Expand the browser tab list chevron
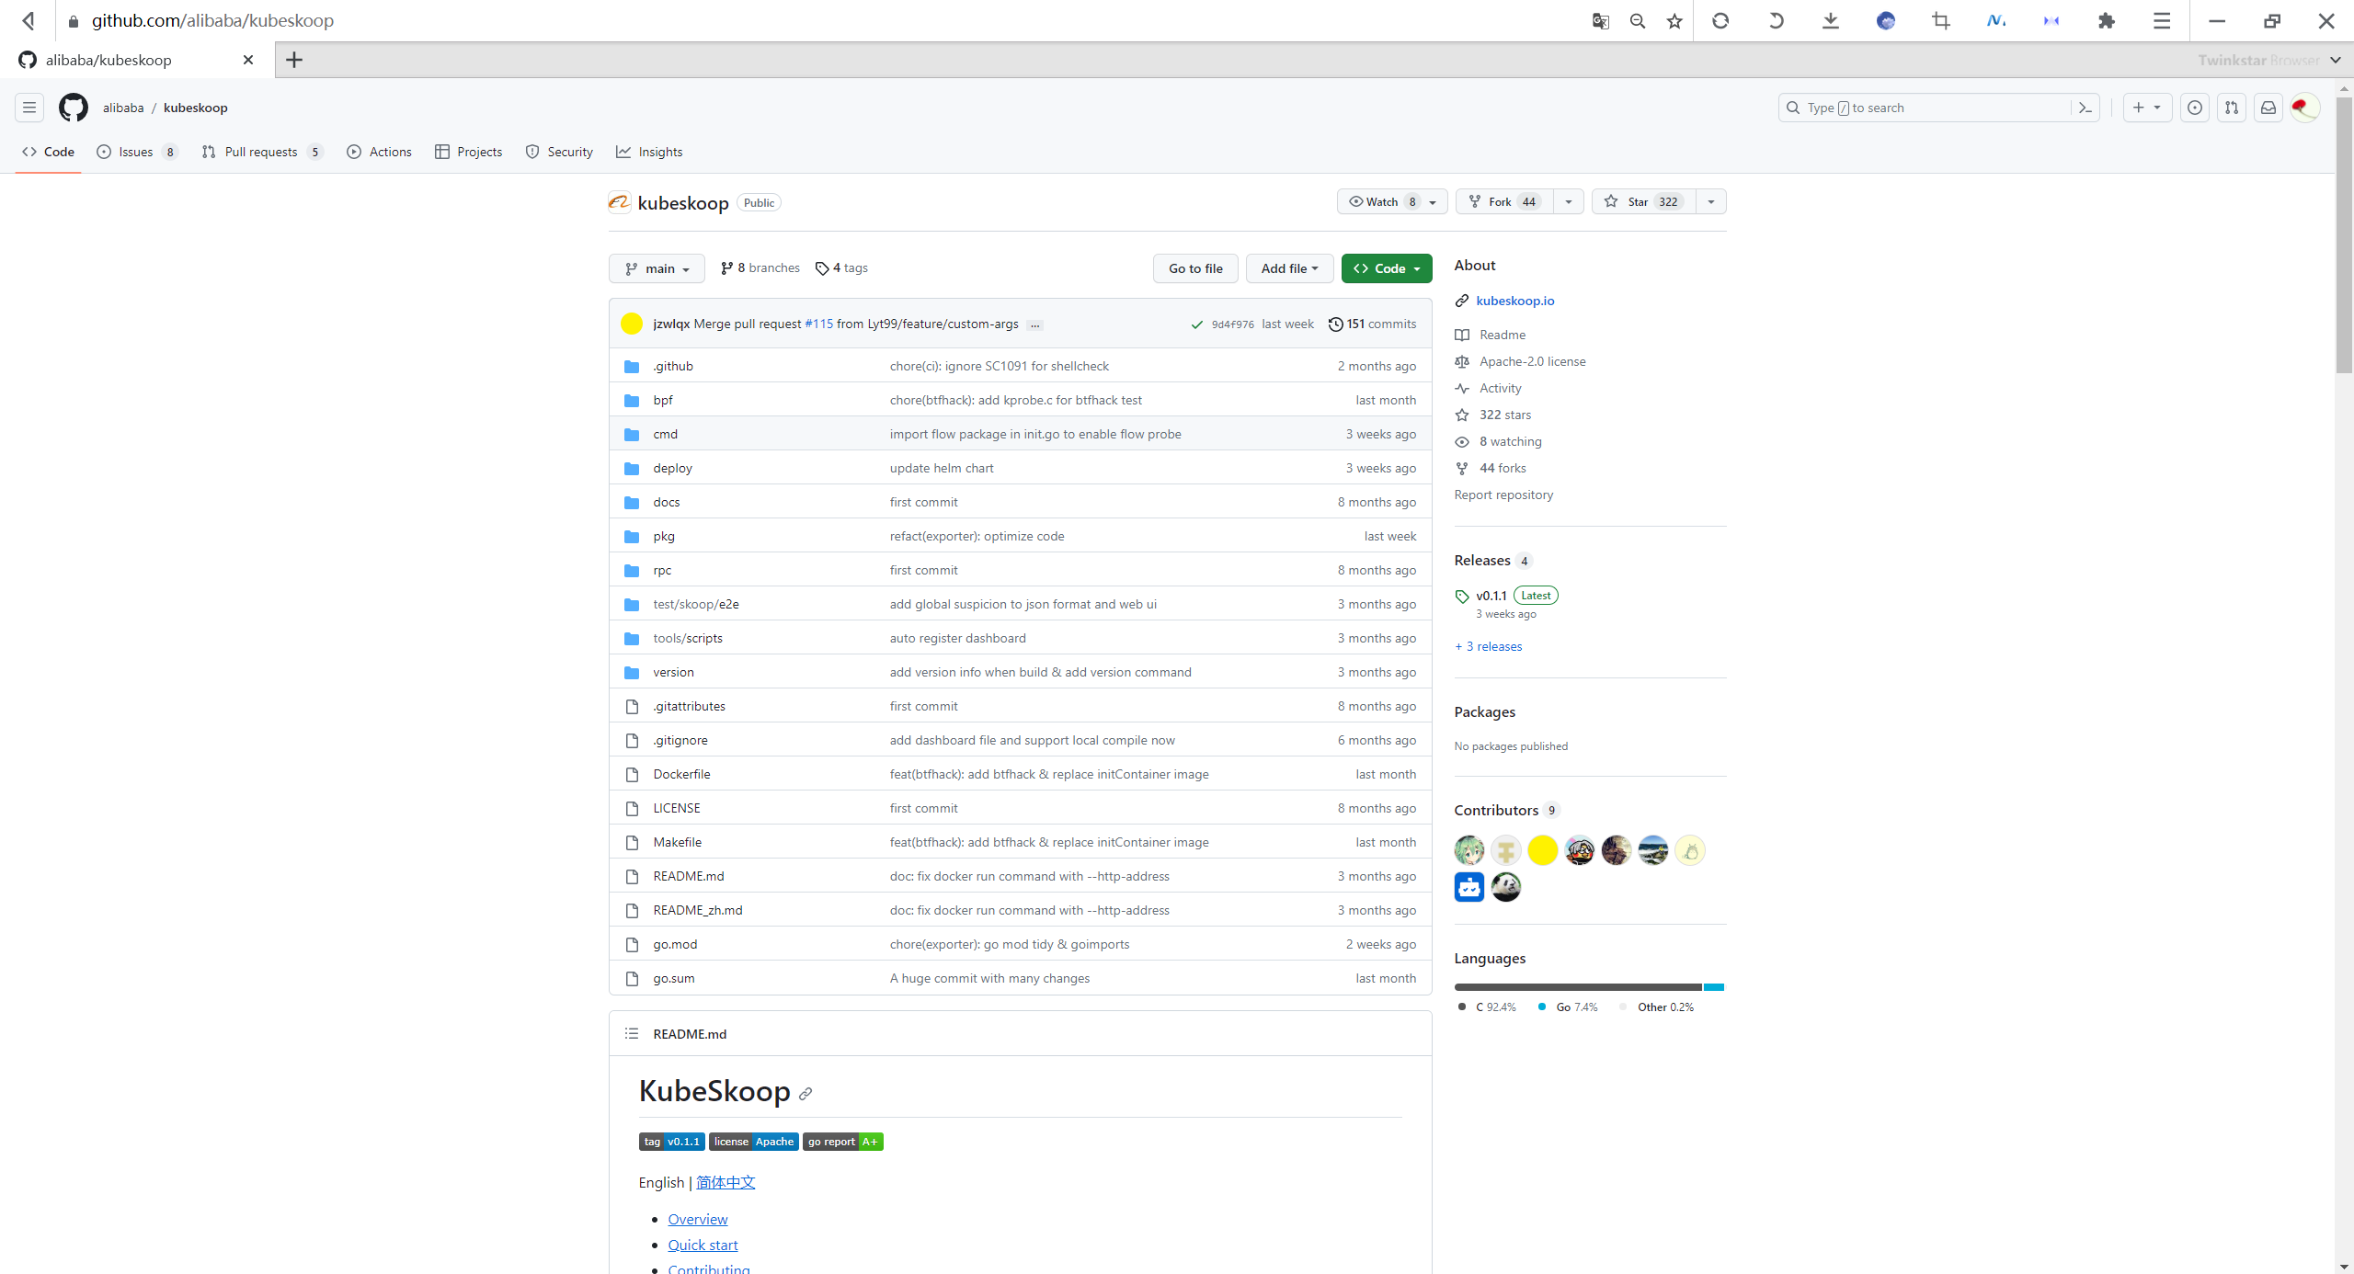This screenshot has width=2354, height=1274. [2336, 60]
